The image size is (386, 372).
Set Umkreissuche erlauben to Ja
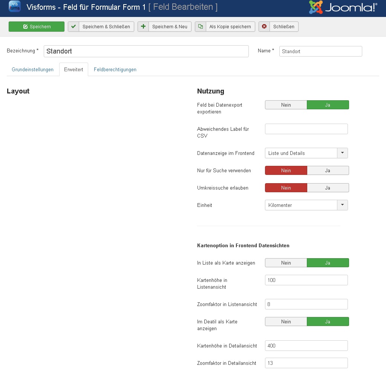pyautogui.click(x=328, y=188)
